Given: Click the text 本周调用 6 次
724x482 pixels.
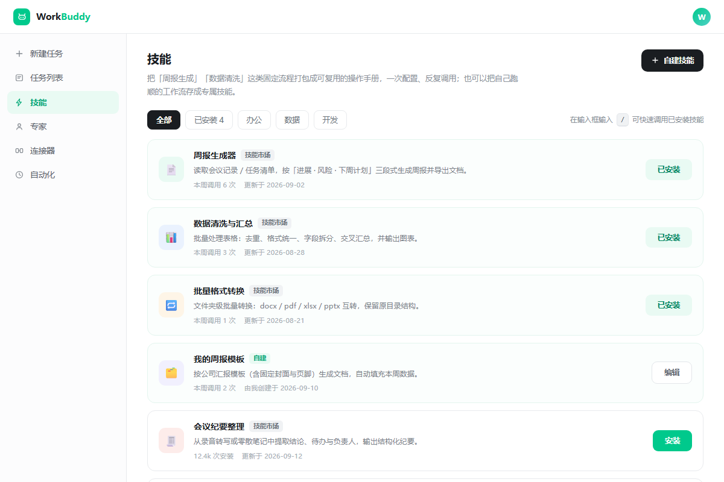Looking at the screenshot, I should click(x=215, y=185).
